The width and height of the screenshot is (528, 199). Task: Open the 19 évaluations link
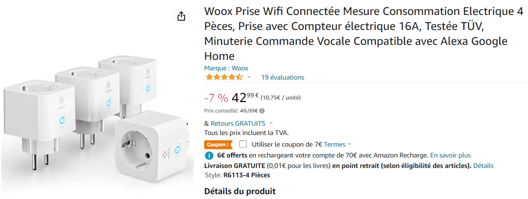click(283, 77)
